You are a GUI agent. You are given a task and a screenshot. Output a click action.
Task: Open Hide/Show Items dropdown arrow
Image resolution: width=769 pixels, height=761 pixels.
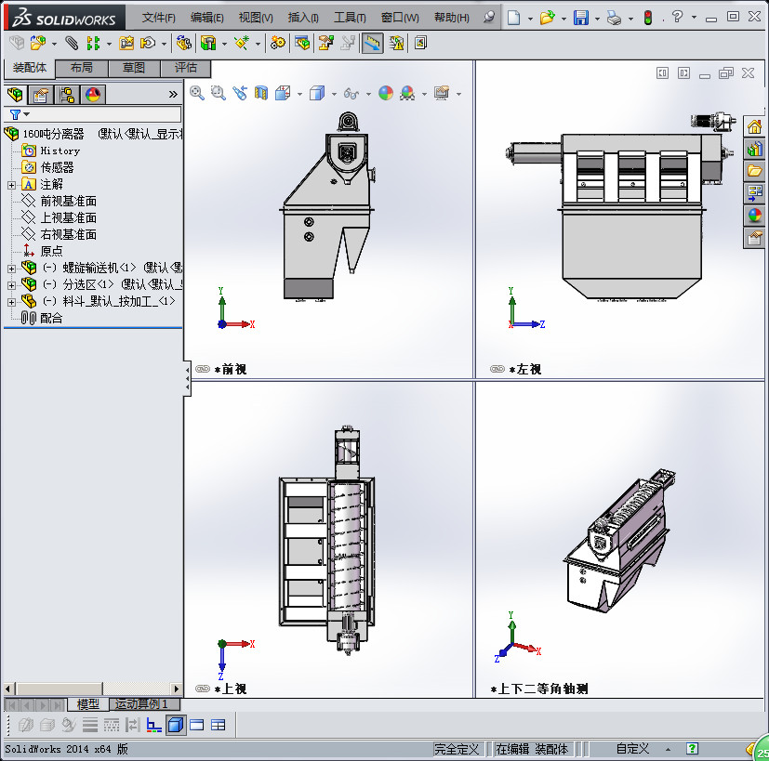[368, 93]
